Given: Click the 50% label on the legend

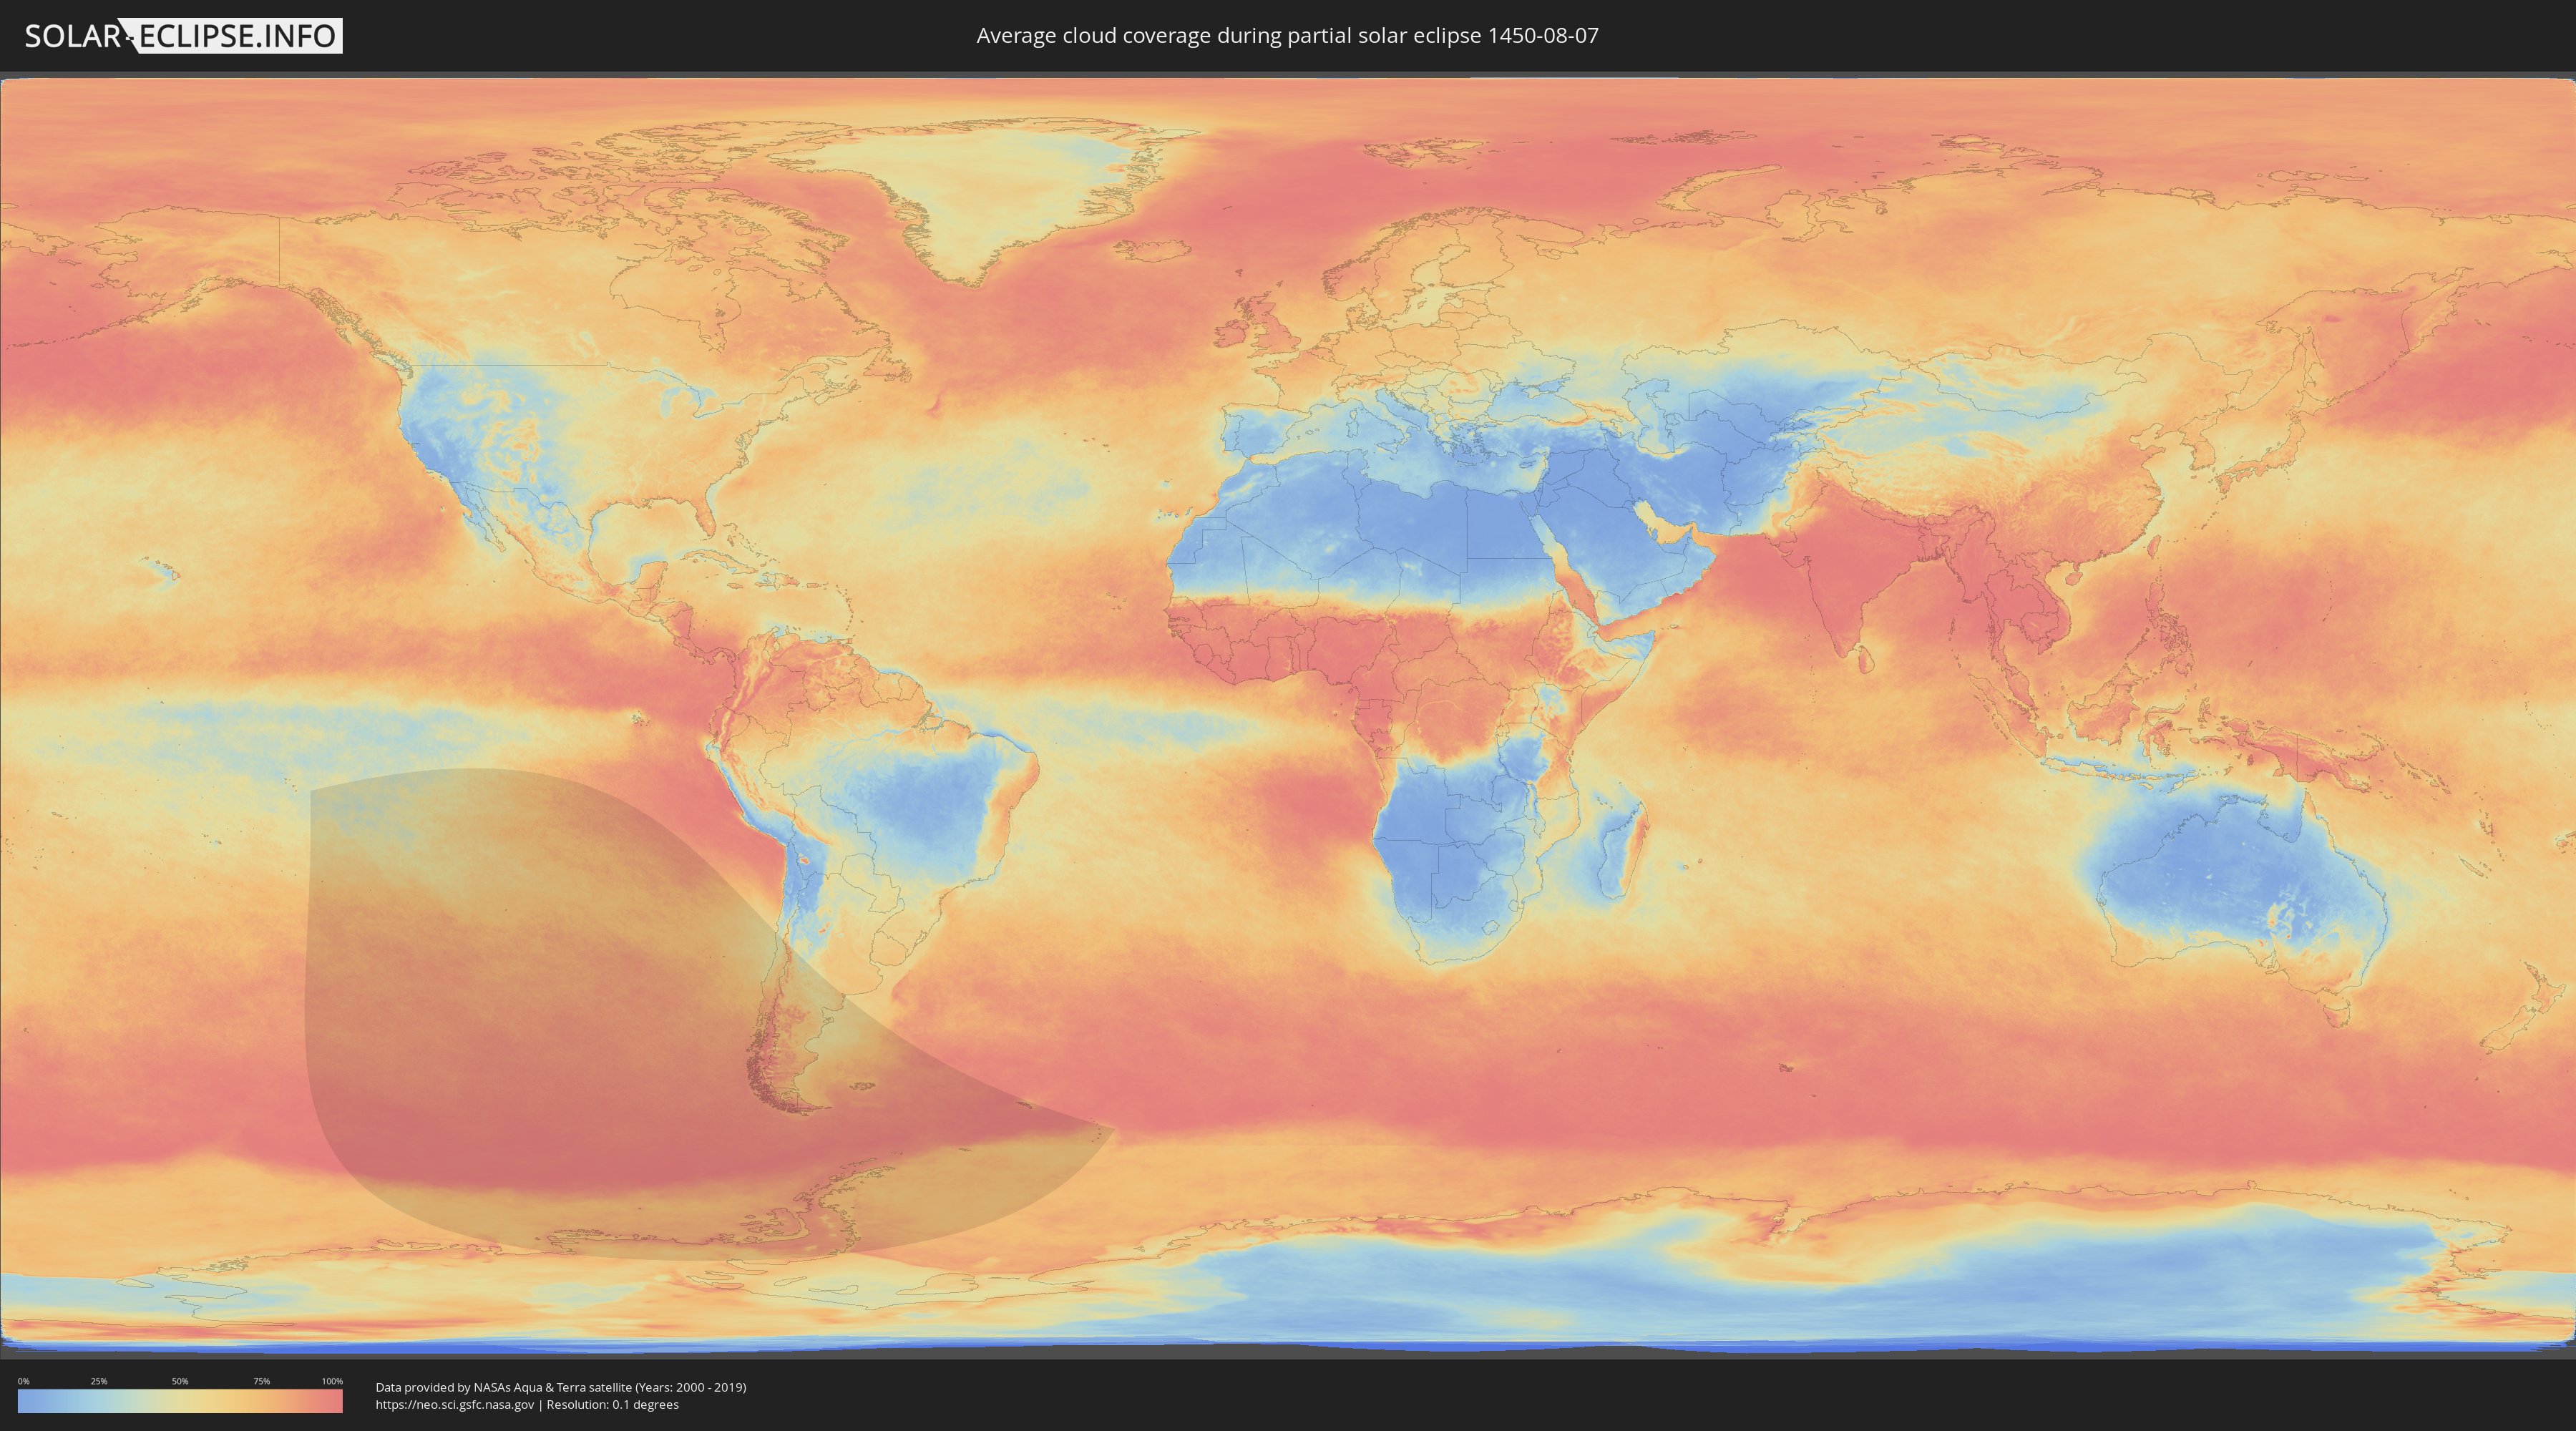Looking at the screenshot, I should tap(180, 1381).
